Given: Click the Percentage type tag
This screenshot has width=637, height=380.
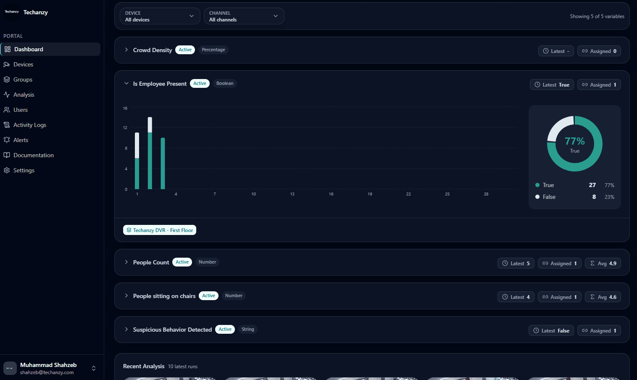Looking at the screenshot, I should (x=213, y=50).
